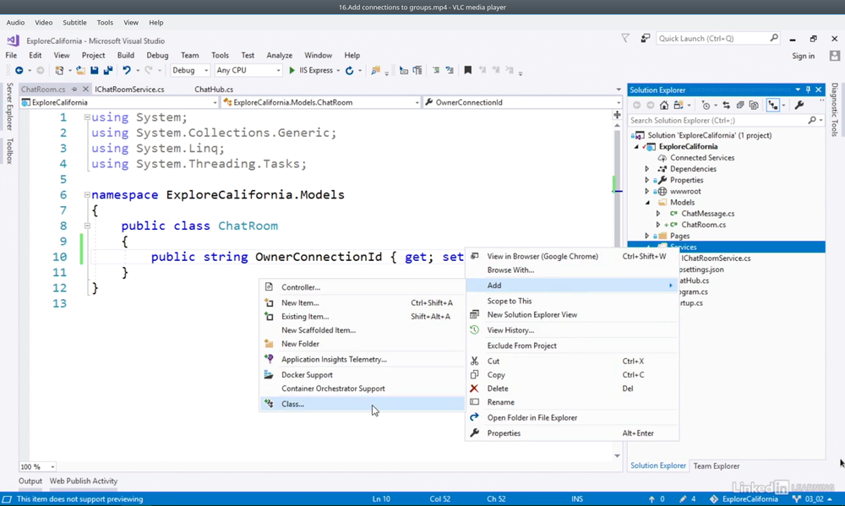This screenshot has height=506, width=845.
Task: Toggle auto-hide pin on Solution Explorer
Action: click(x=808, y=90)
